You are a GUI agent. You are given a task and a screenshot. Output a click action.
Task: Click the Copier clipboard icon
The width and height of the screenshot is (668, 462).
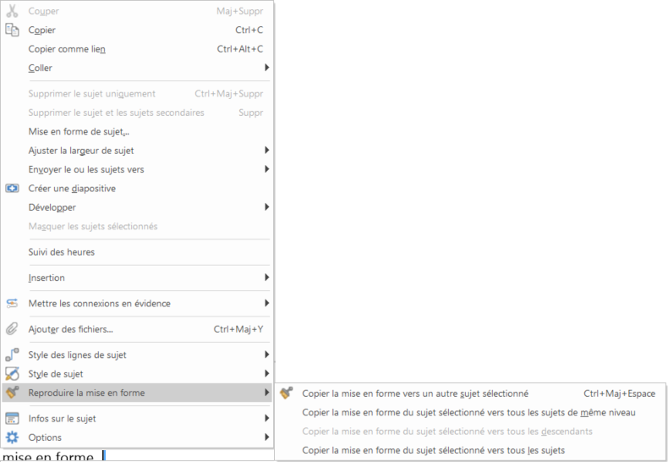(x=12, y=30)
